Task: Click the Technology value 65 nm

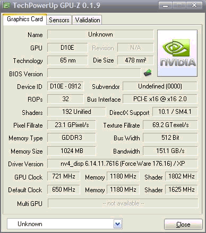Action: (67, 60)
